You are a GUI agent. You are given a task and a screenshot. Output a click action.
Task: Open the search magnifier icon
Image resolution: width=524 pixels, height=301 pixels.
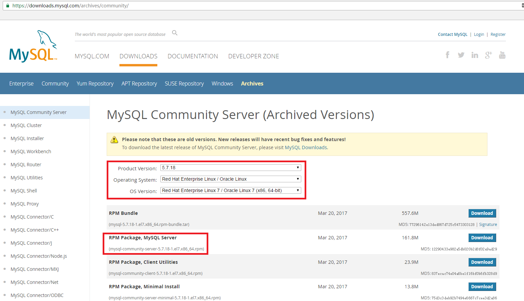175,33
